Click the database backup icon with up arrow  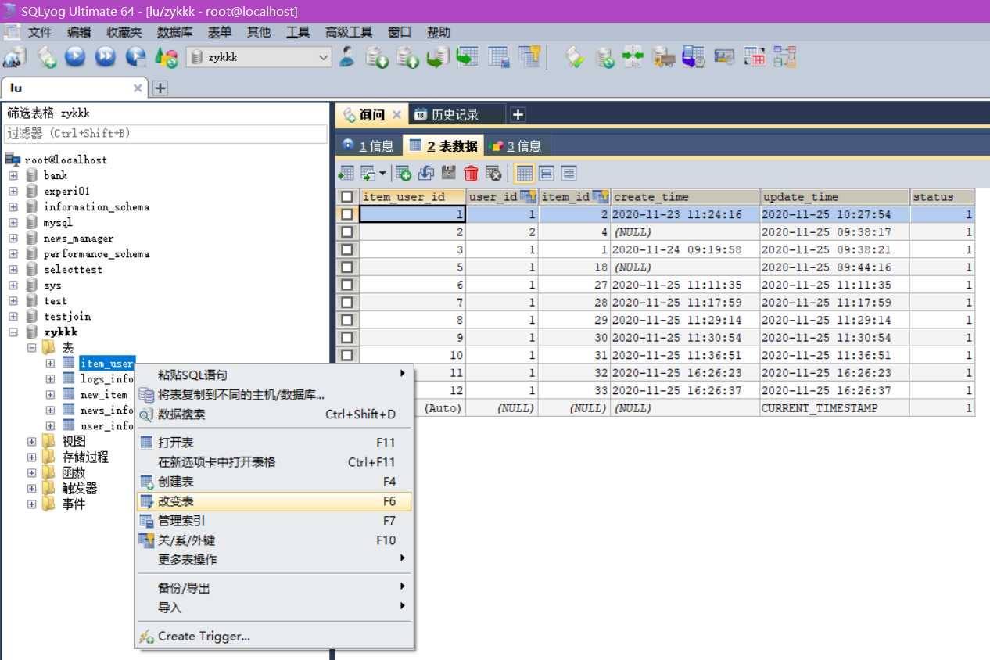point(407,56)
